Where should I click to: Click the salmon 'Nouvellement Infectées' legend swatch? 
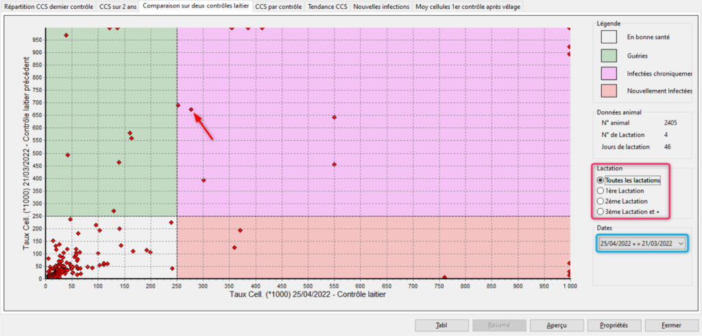point(609,91)
